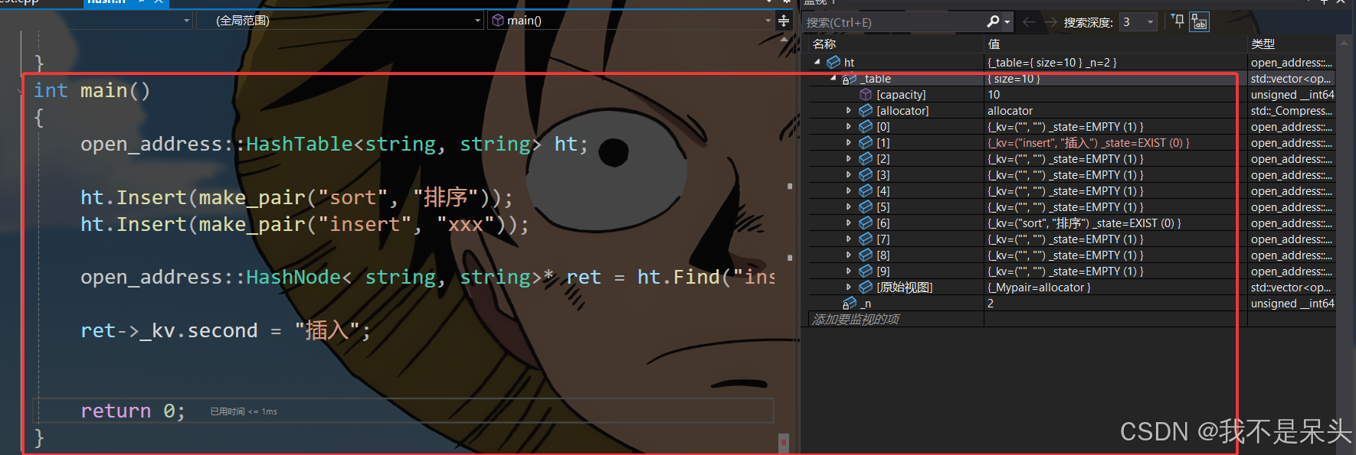Screen dimensions: 1356x455
Task: Click the [capacity] cube icon
Action: pos(866,95)
